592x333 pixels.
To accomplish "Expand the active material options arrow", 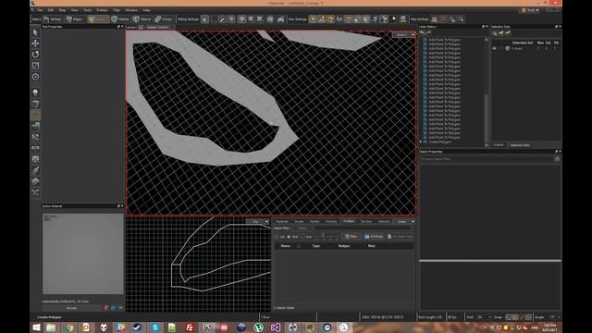I will point(120,308).
